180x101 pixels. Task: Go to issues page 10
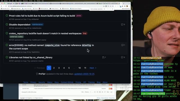pyautogui.click(x=80, y=68)
